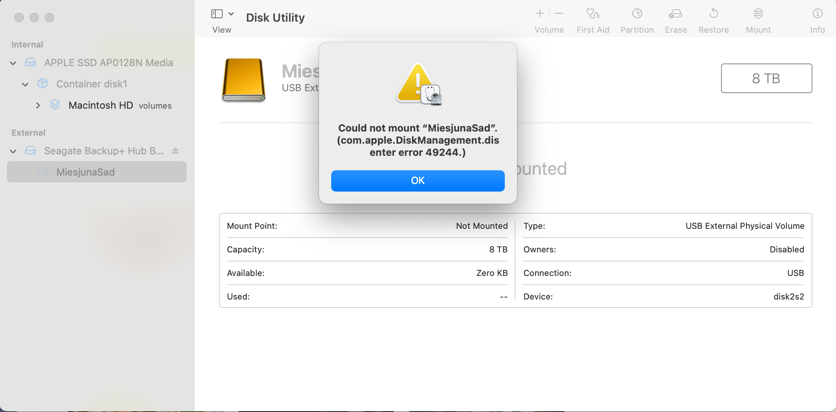Eject the Seagate Backup+ Hub drive

[175, 151]
